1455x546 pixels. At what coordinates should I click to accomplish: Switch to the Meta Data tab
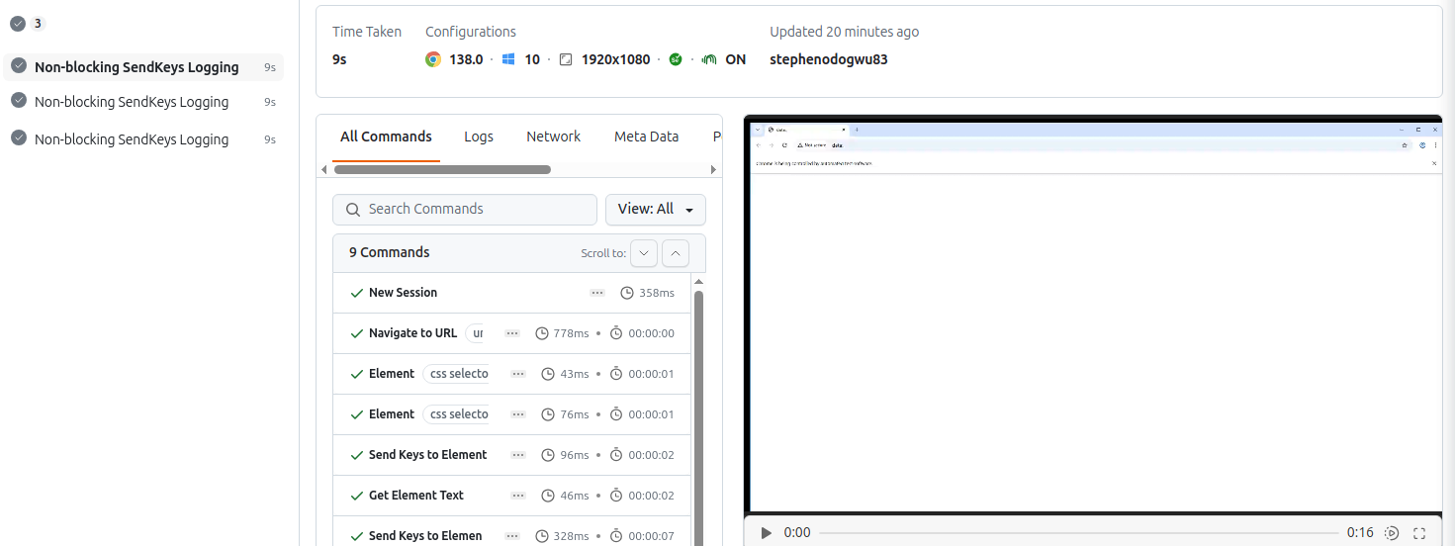(x=646, y=136)
